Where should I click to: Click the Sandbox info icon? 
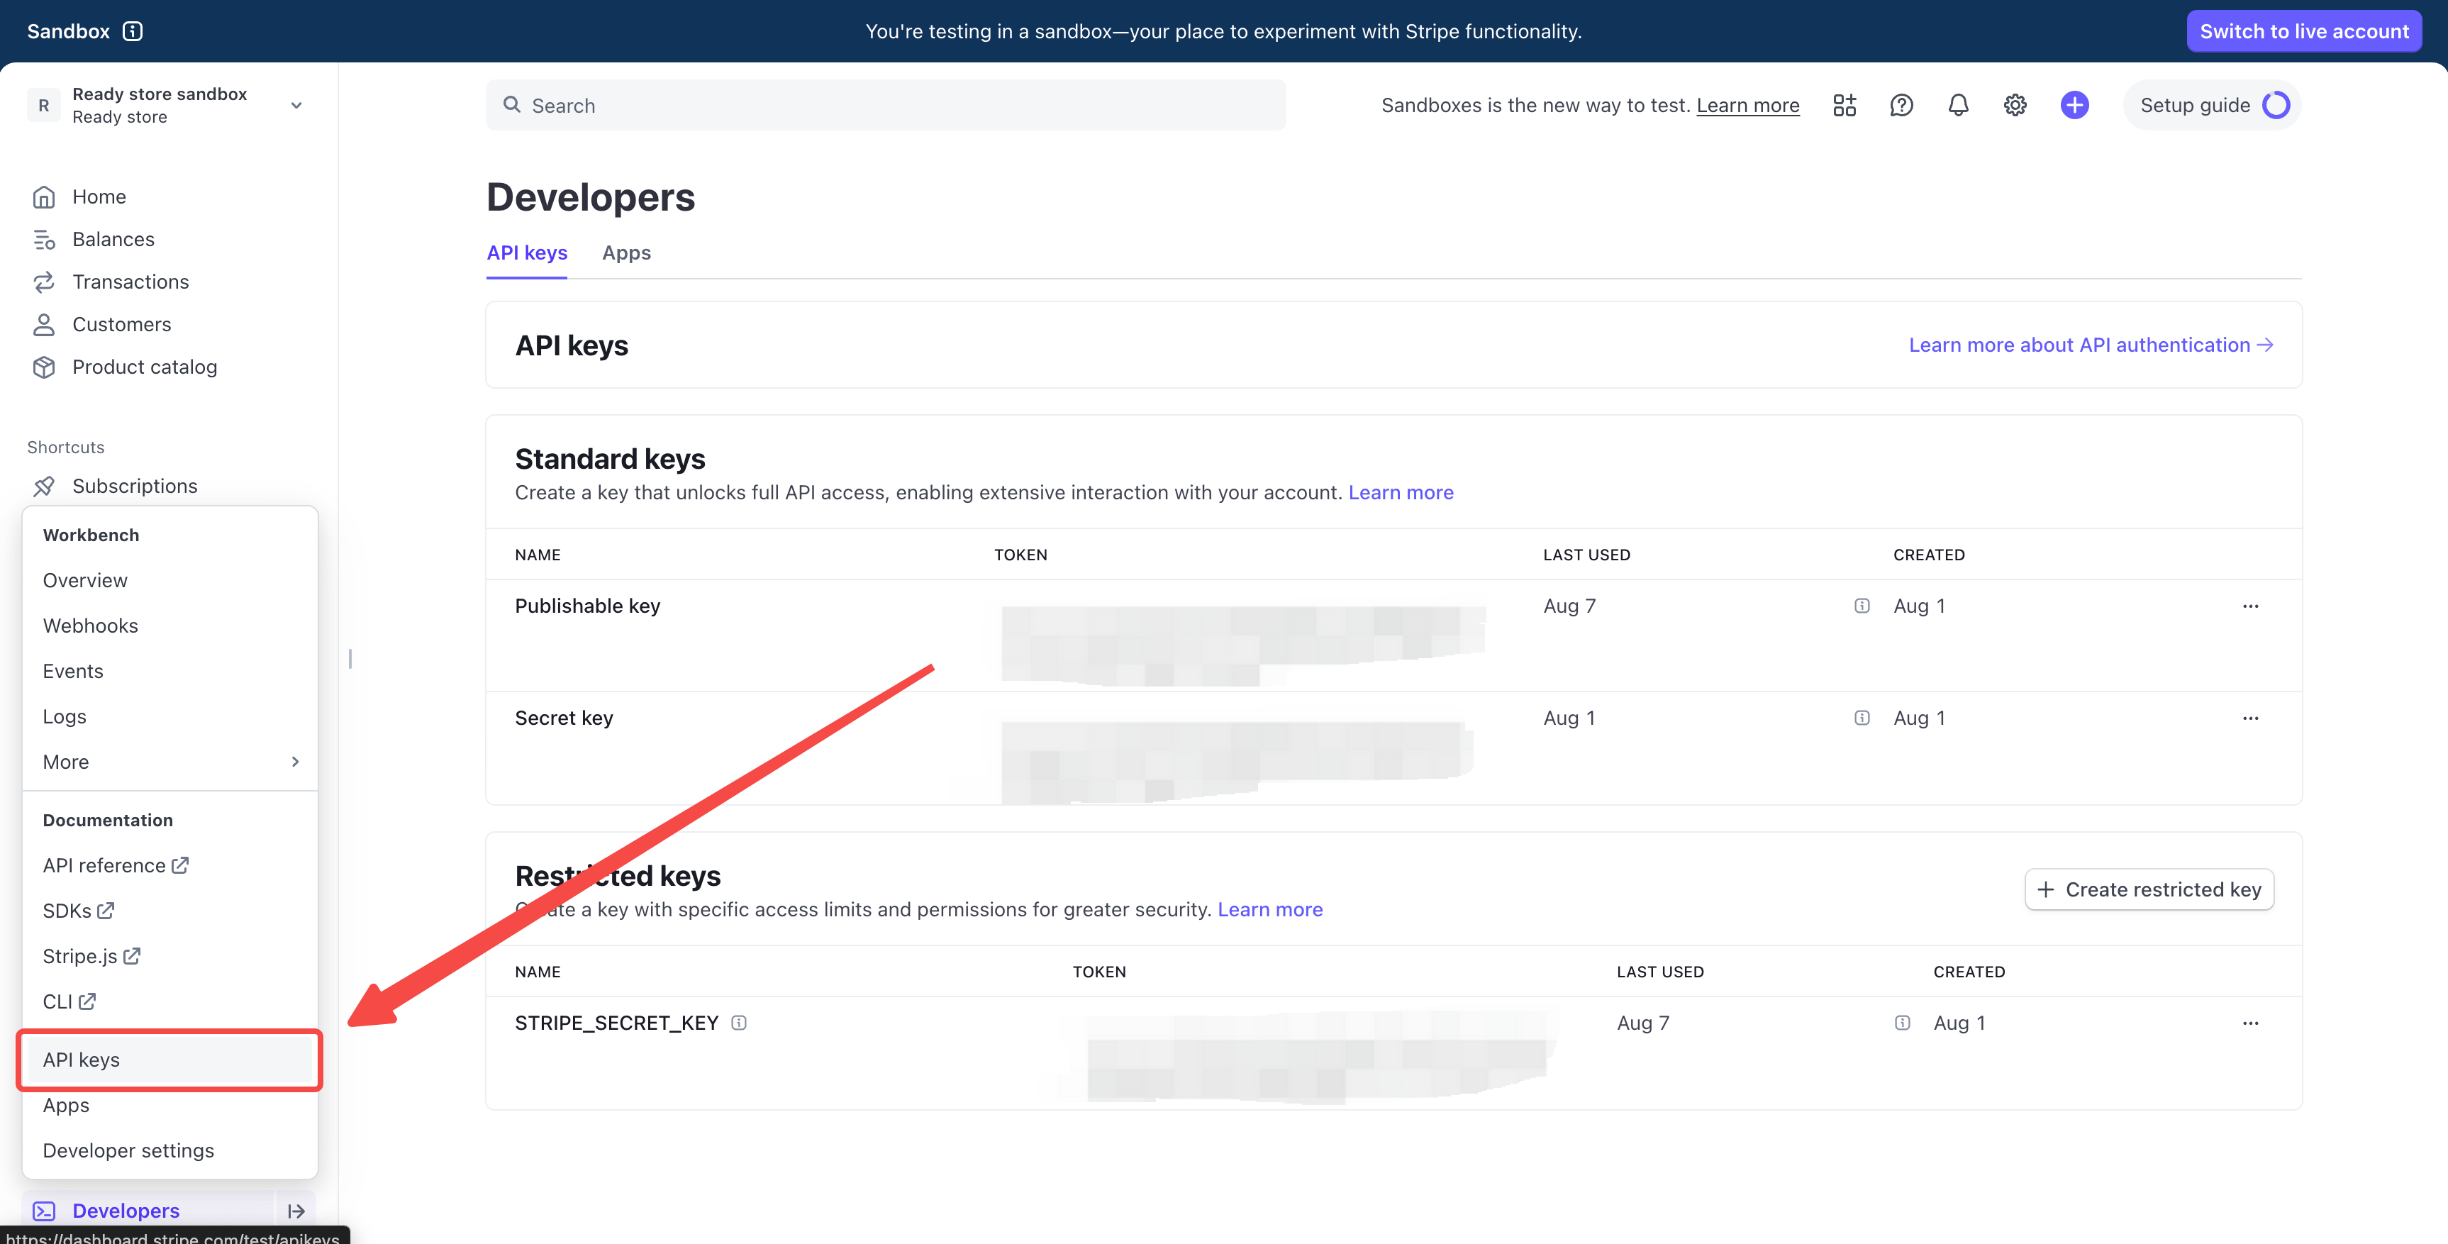point(133,31)
